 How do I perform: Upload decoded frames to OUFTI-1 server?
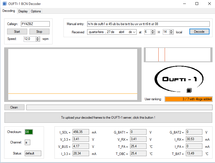click(x=108, y=118)
